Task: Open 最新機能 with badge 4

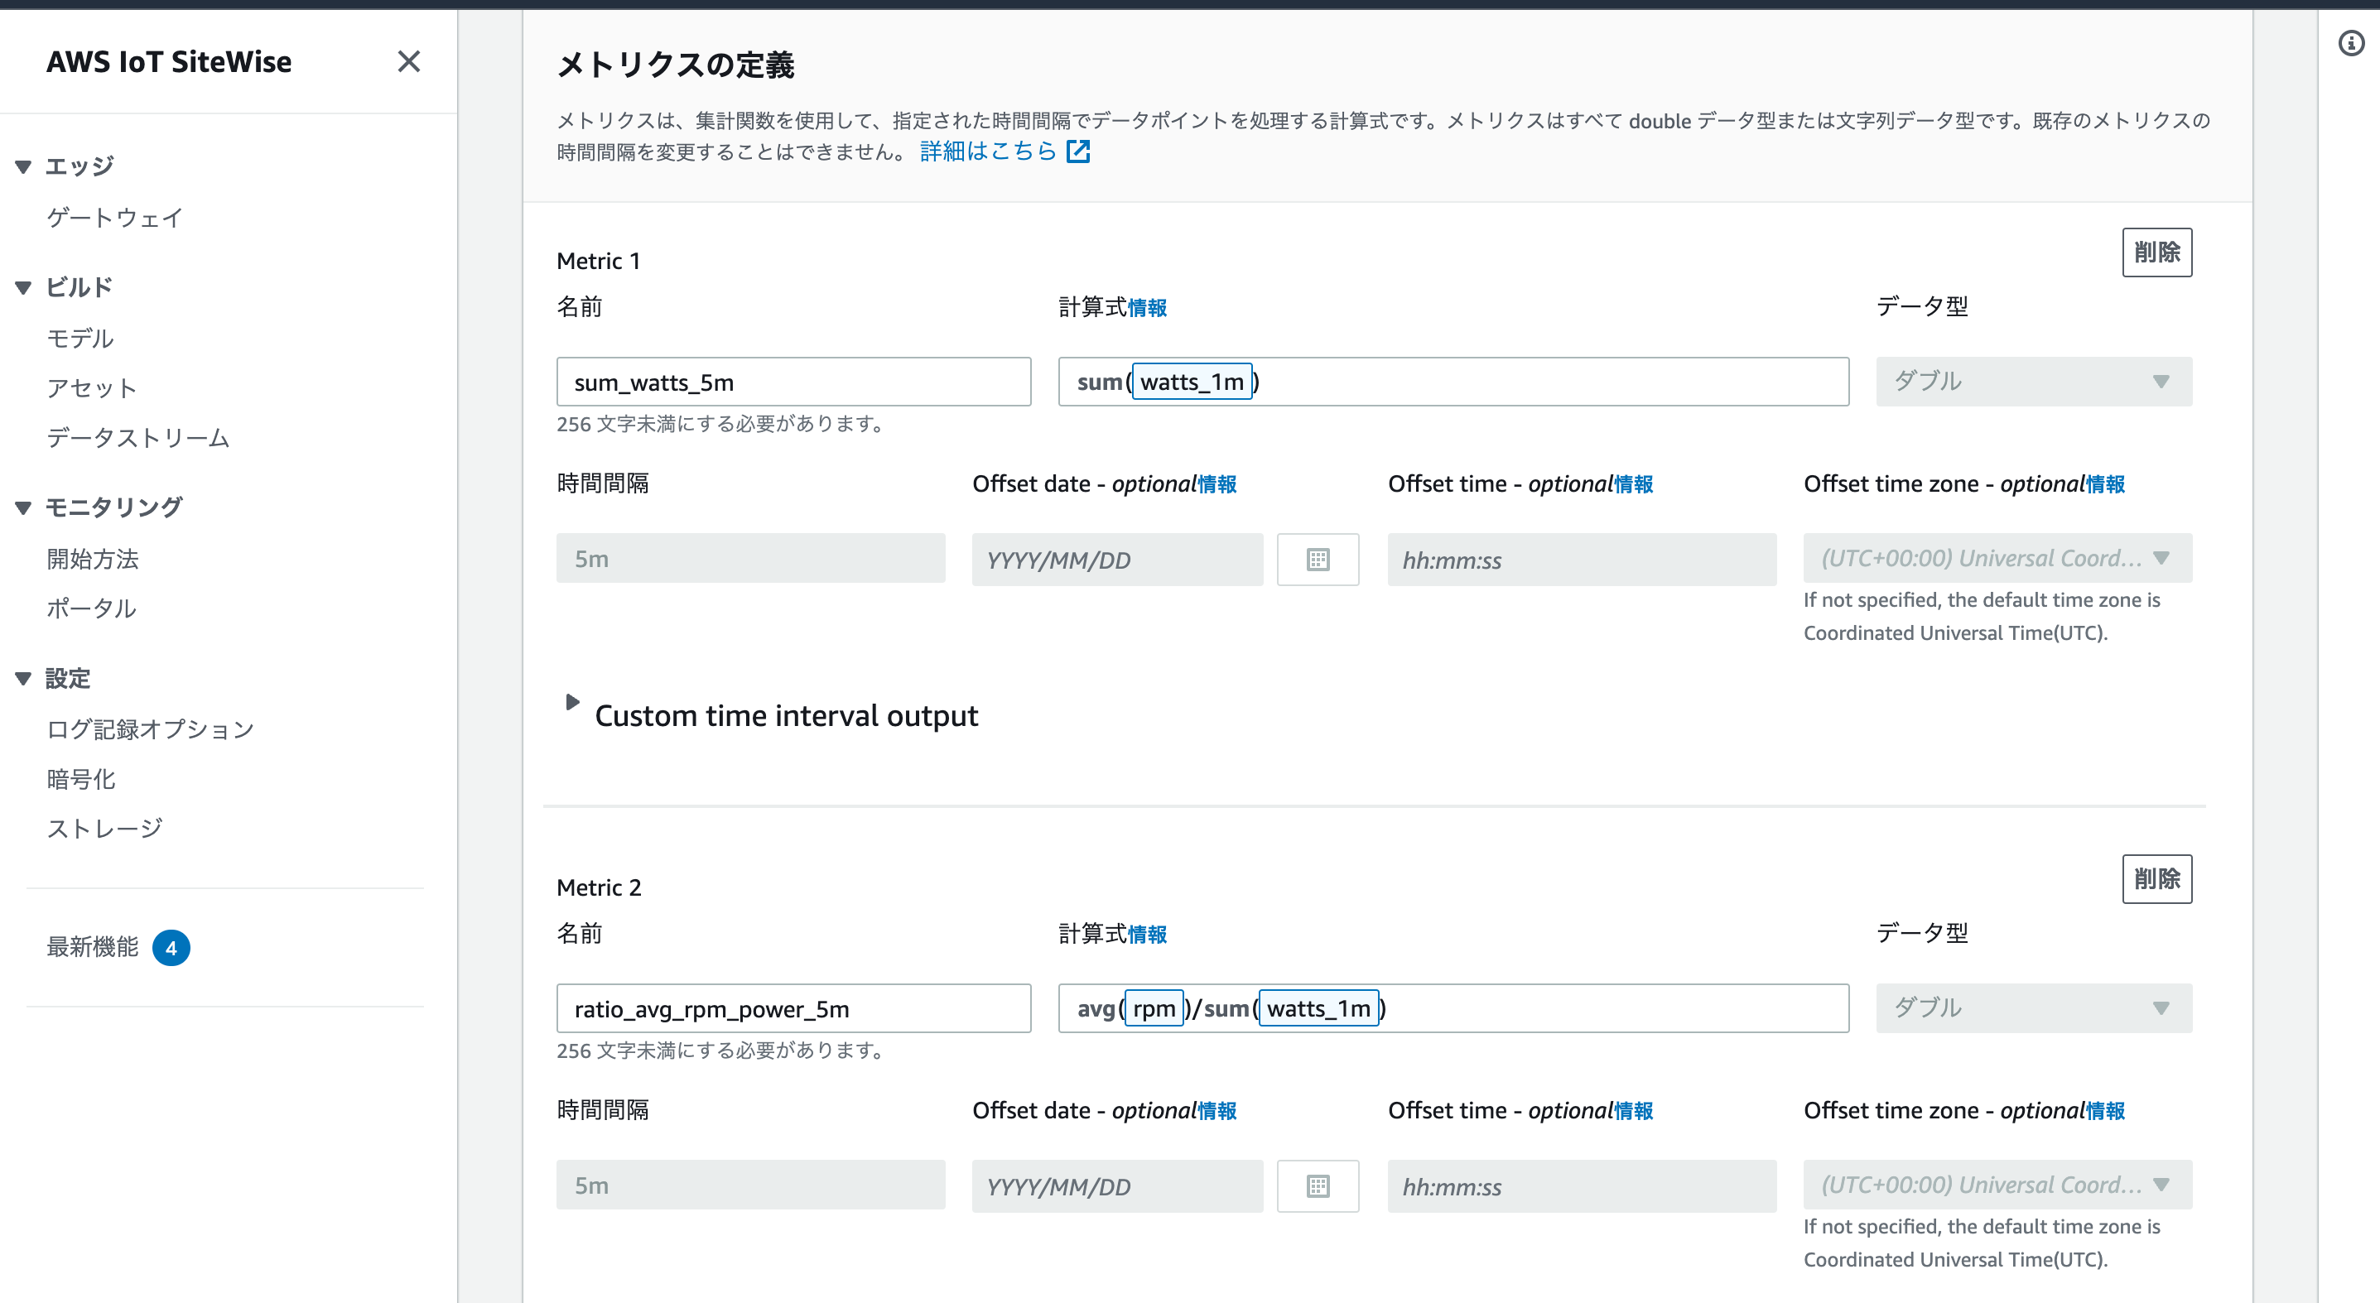Action: tap(94, 948)
